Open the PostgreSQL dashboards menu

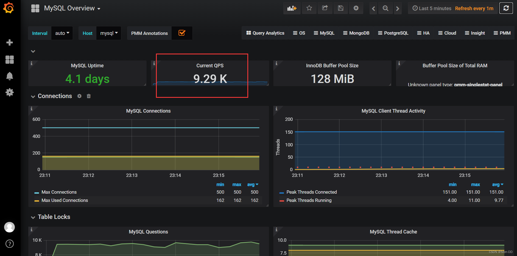point(393,33)
